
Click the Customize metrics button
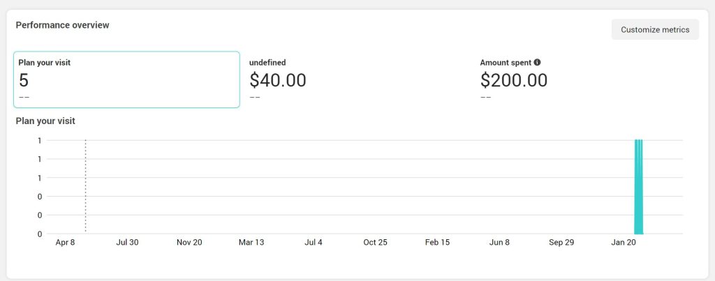coord(655,29)
